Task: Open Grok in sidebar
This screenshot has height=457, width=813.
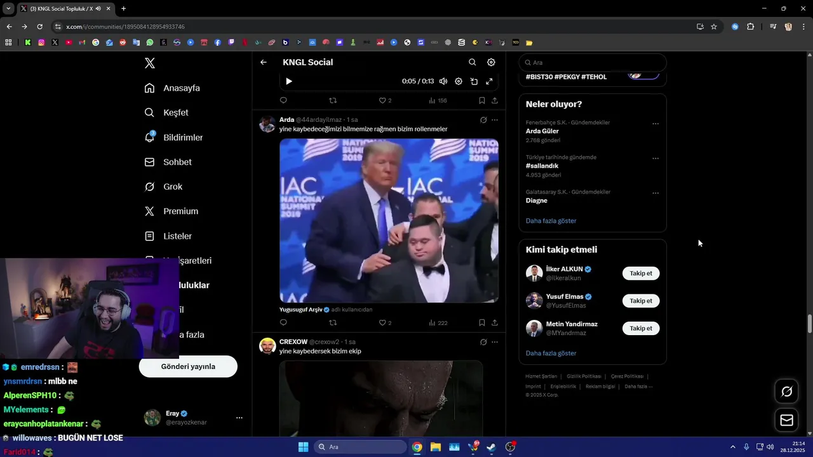Action: point(163,187)
